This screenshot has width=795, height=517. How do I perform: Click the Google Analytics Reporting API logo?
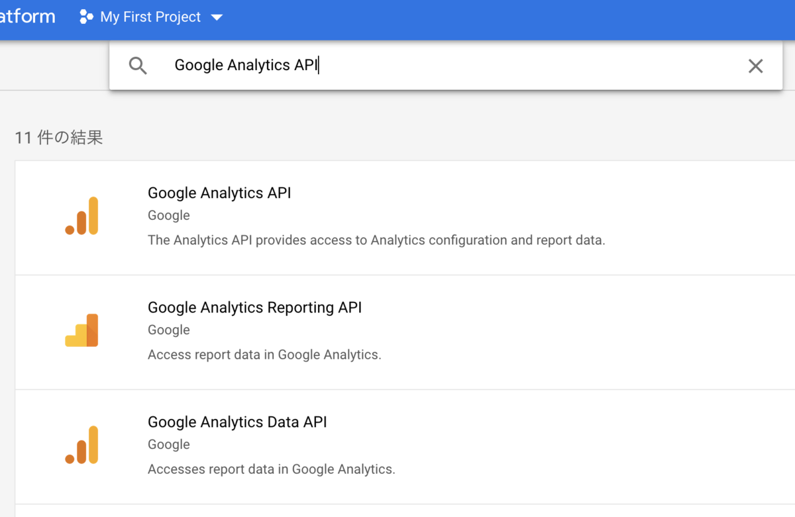[x=82, y=330]
